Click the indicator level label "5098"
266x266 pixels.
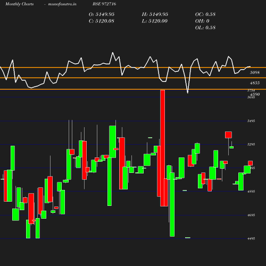pyautogui.click(x=255, y=72)
